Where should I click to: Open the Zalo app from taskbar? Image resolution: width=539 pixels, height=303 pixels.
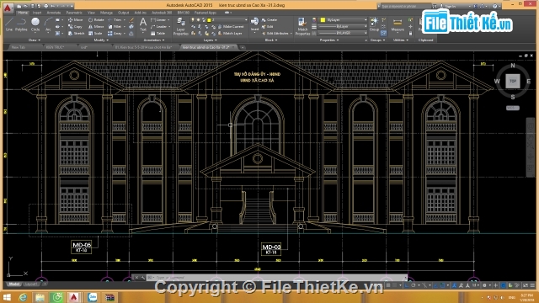click(x=93, y=297)
